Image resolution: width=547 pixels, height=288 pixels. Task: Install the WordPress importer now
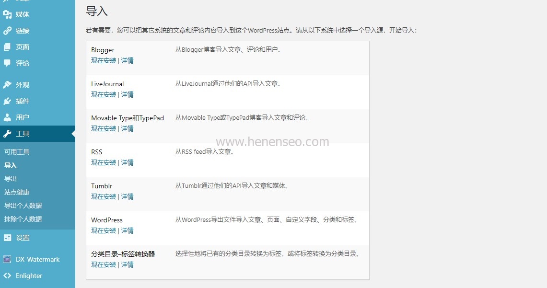click(x=104, y=231)
